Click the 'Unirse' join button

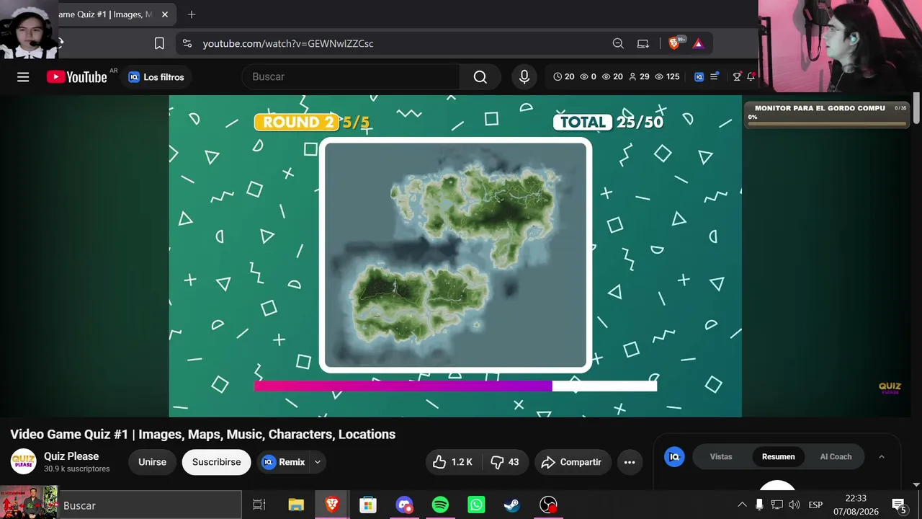click(152, 462)
